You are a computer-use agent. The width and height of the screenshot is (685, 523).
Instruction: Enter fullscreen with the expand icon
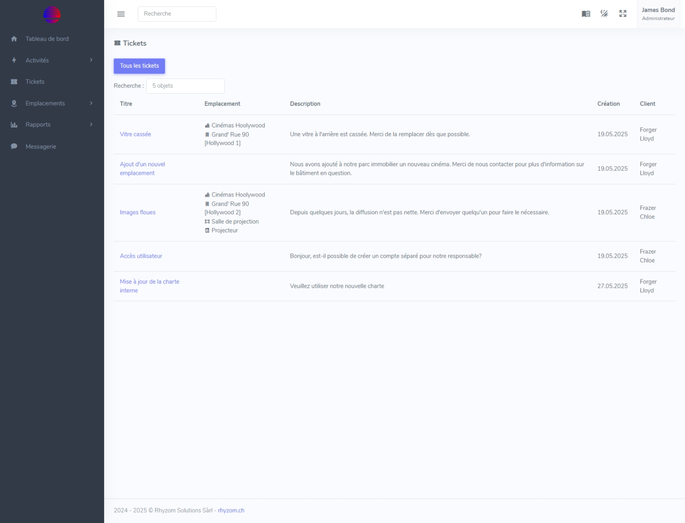tap(623, 14)
